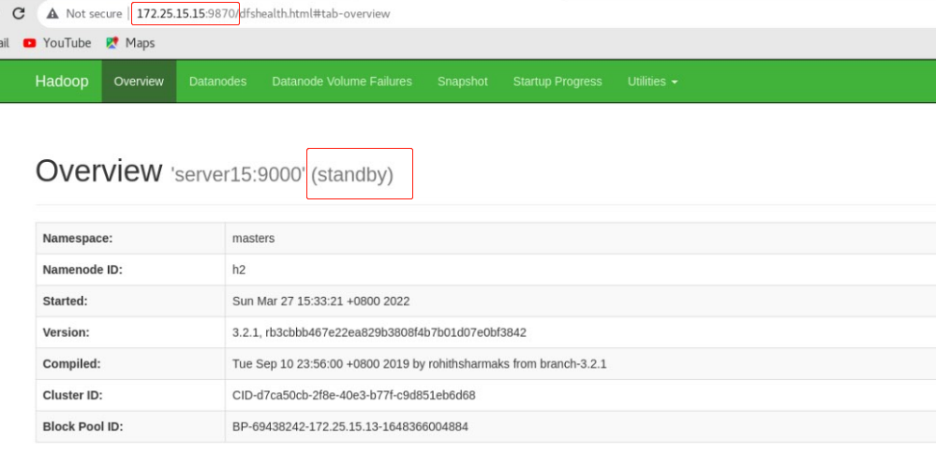Open the Maps bookmark
The width and height of the screenshot is (936, 454).
[130, 43]
